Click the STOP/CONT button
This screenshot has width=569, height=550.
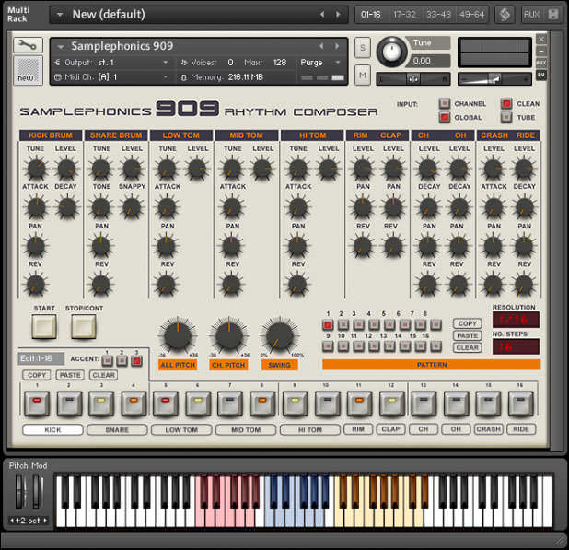84,326
